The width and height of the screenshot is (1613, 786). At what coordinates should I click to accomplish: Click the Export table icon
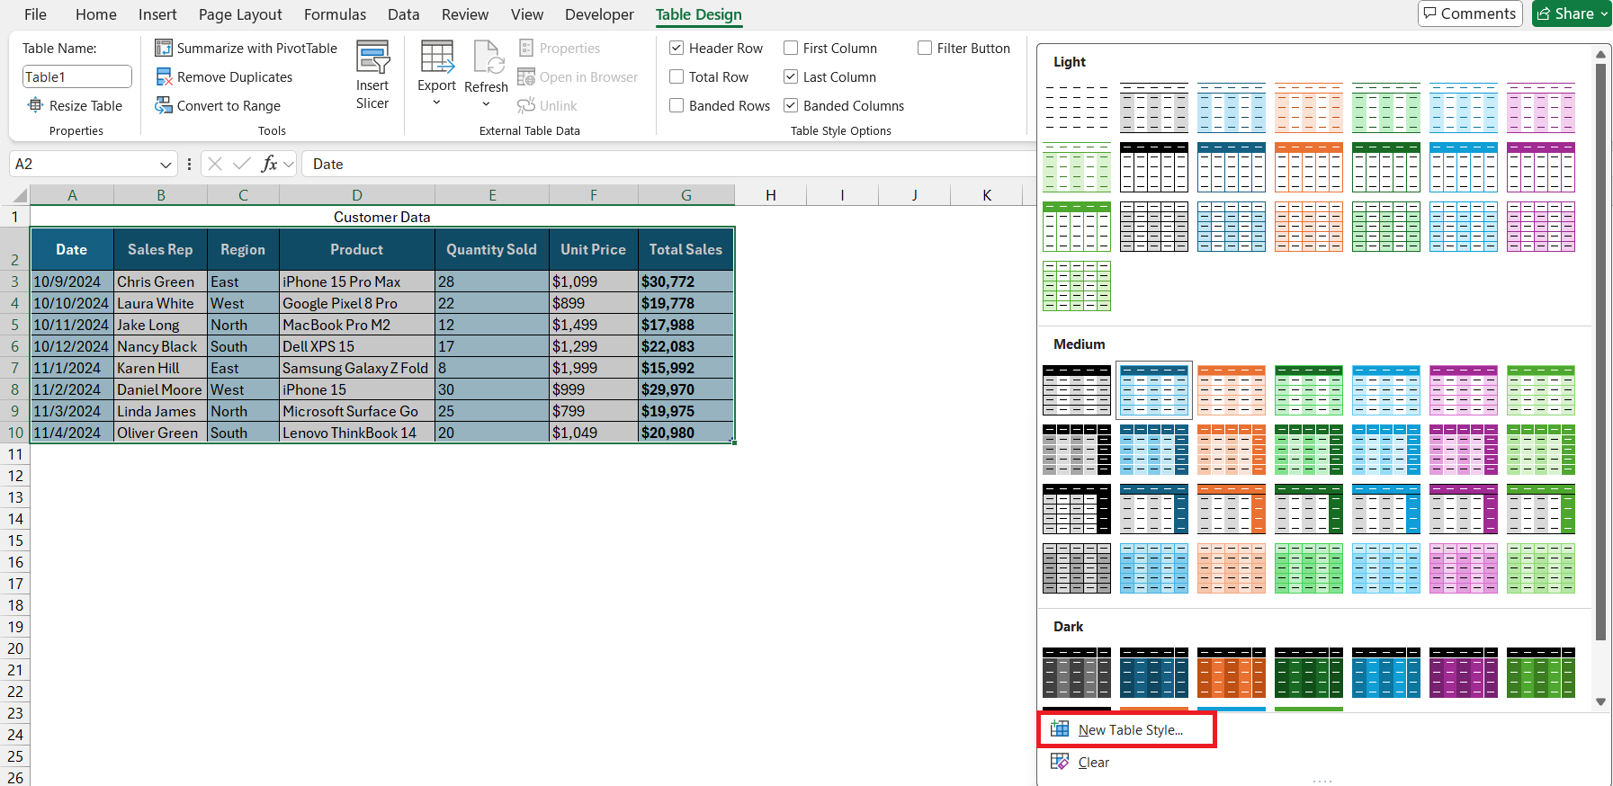437,57
